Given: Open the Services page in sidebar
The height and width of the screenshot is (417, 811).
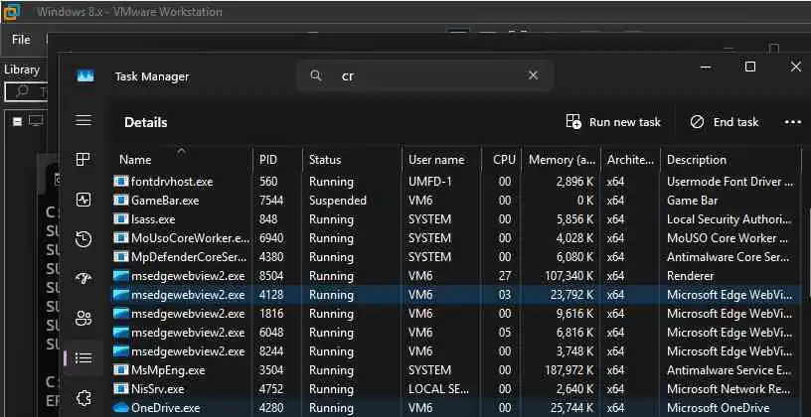Looking at the screenshot, I should point(83,398).
